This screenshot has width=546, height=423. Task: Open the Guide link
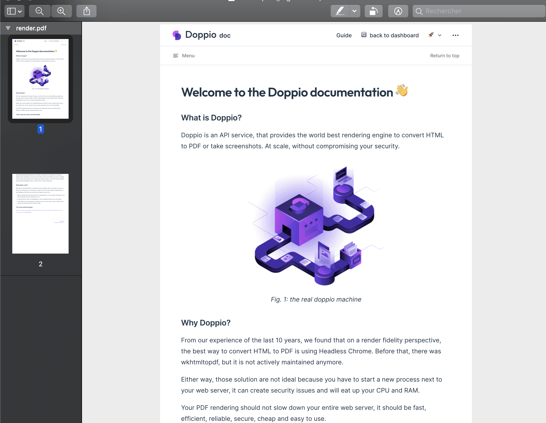tap(344, 35)
